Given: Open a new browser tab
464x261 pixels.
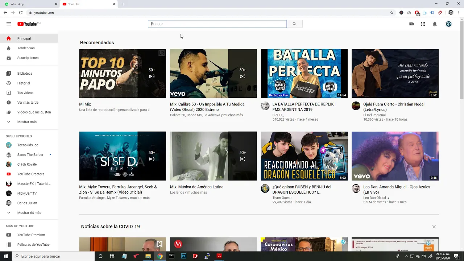Looking at the screenshot, I should (123, 4).
